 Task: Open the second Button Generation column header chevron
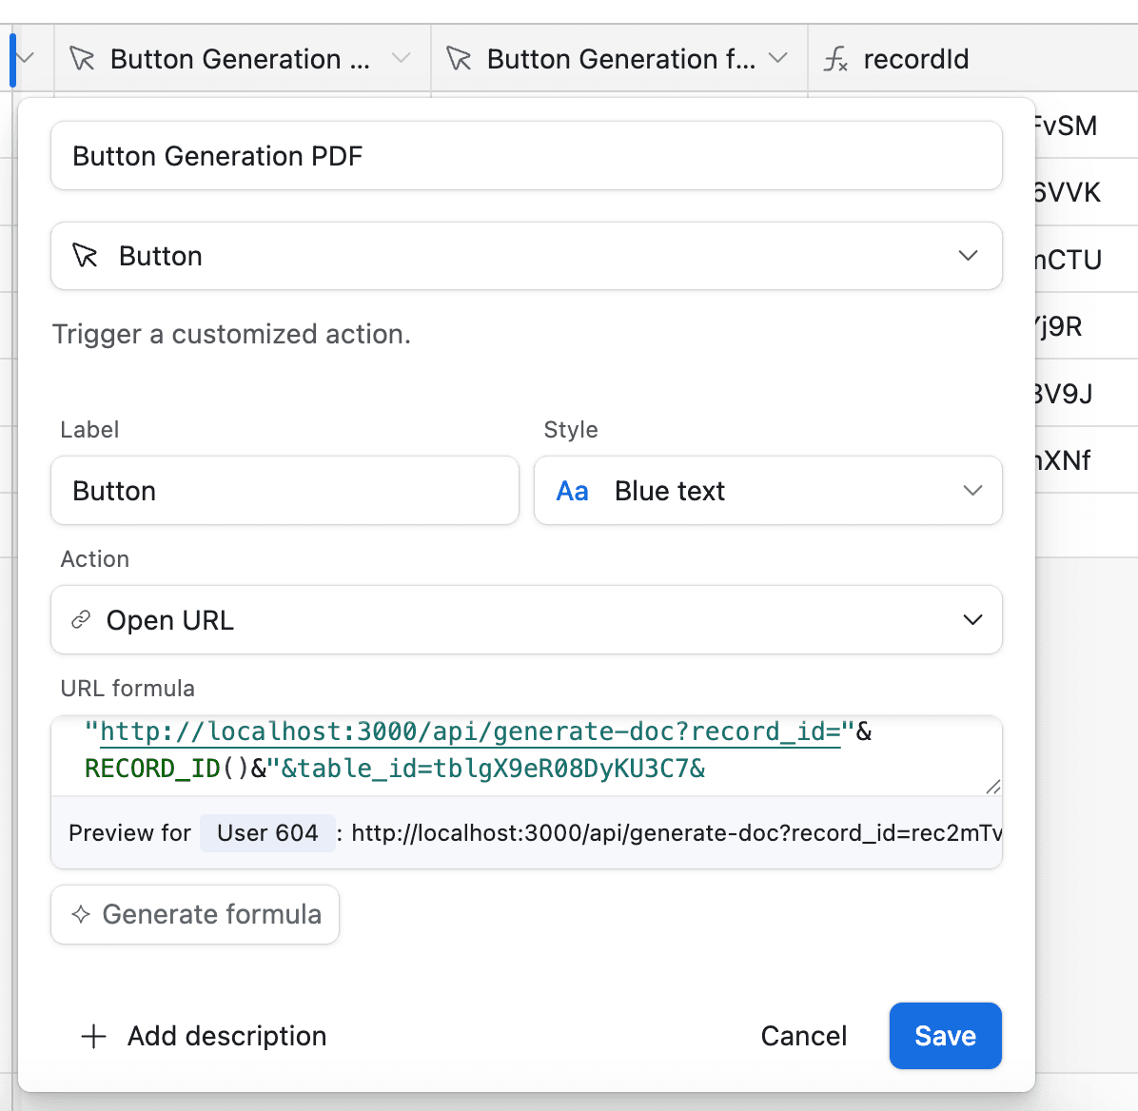click(777, 59)
